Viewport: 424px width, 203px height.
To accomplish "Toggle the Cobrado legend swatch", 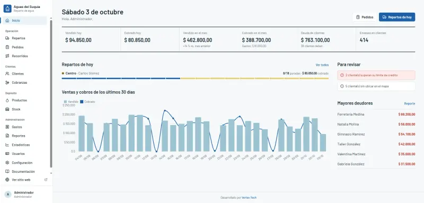I will [x=82, y=102].
